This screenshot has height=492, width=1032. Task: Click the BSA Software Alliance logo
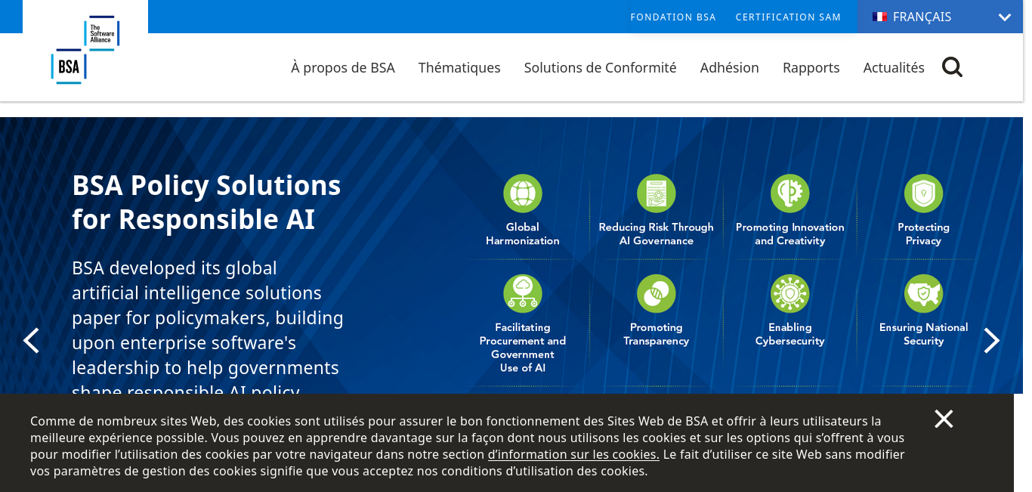[x=85, y=50]
